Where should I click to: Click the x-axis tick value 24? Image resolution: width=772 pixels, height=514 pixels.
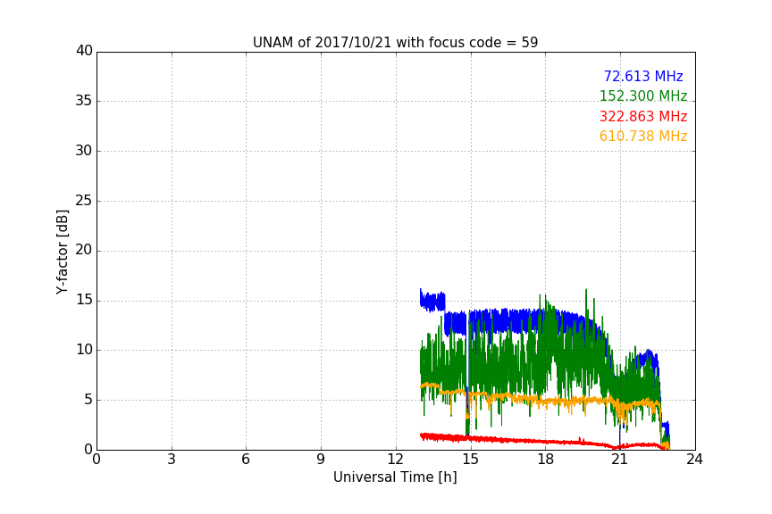point(694,460)
